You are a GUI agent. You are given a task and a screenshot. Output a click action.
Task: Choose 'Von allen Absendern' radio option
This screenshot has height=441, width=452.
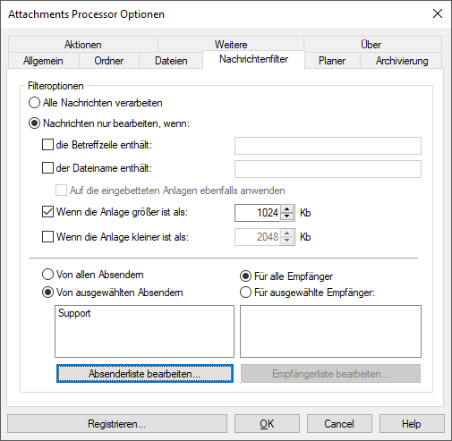tap(47, 275)
